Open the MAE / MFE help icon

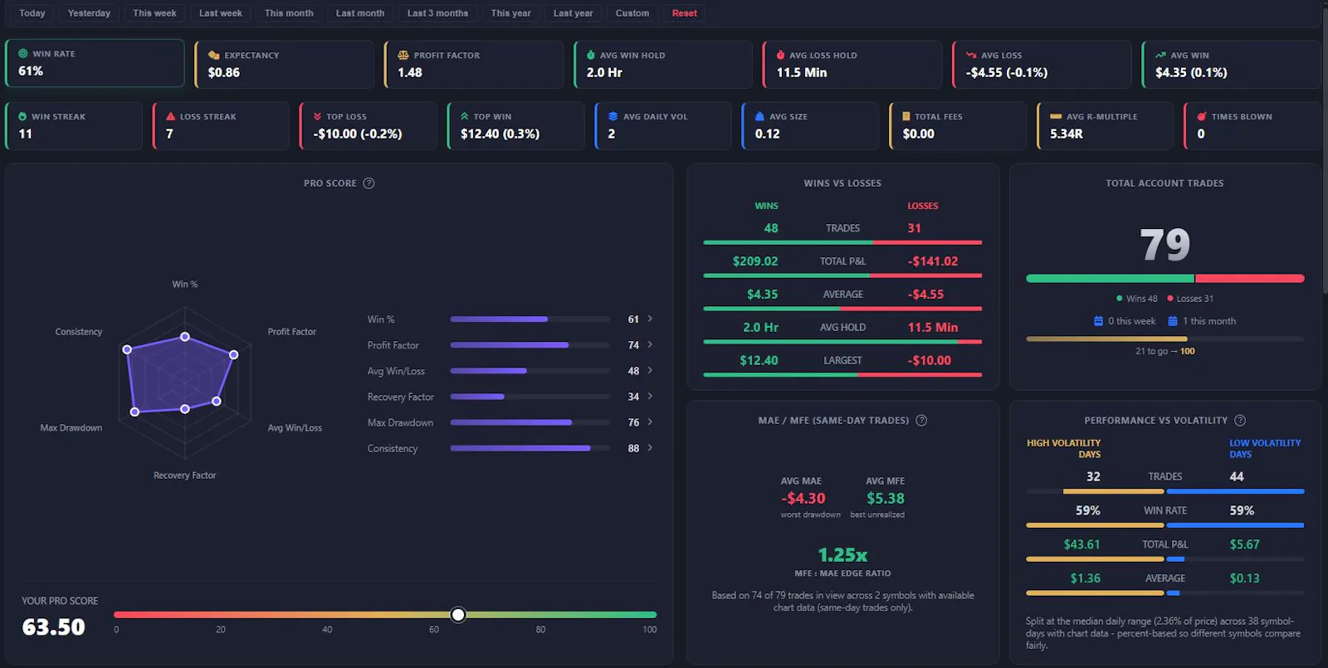tap(921, 421)
